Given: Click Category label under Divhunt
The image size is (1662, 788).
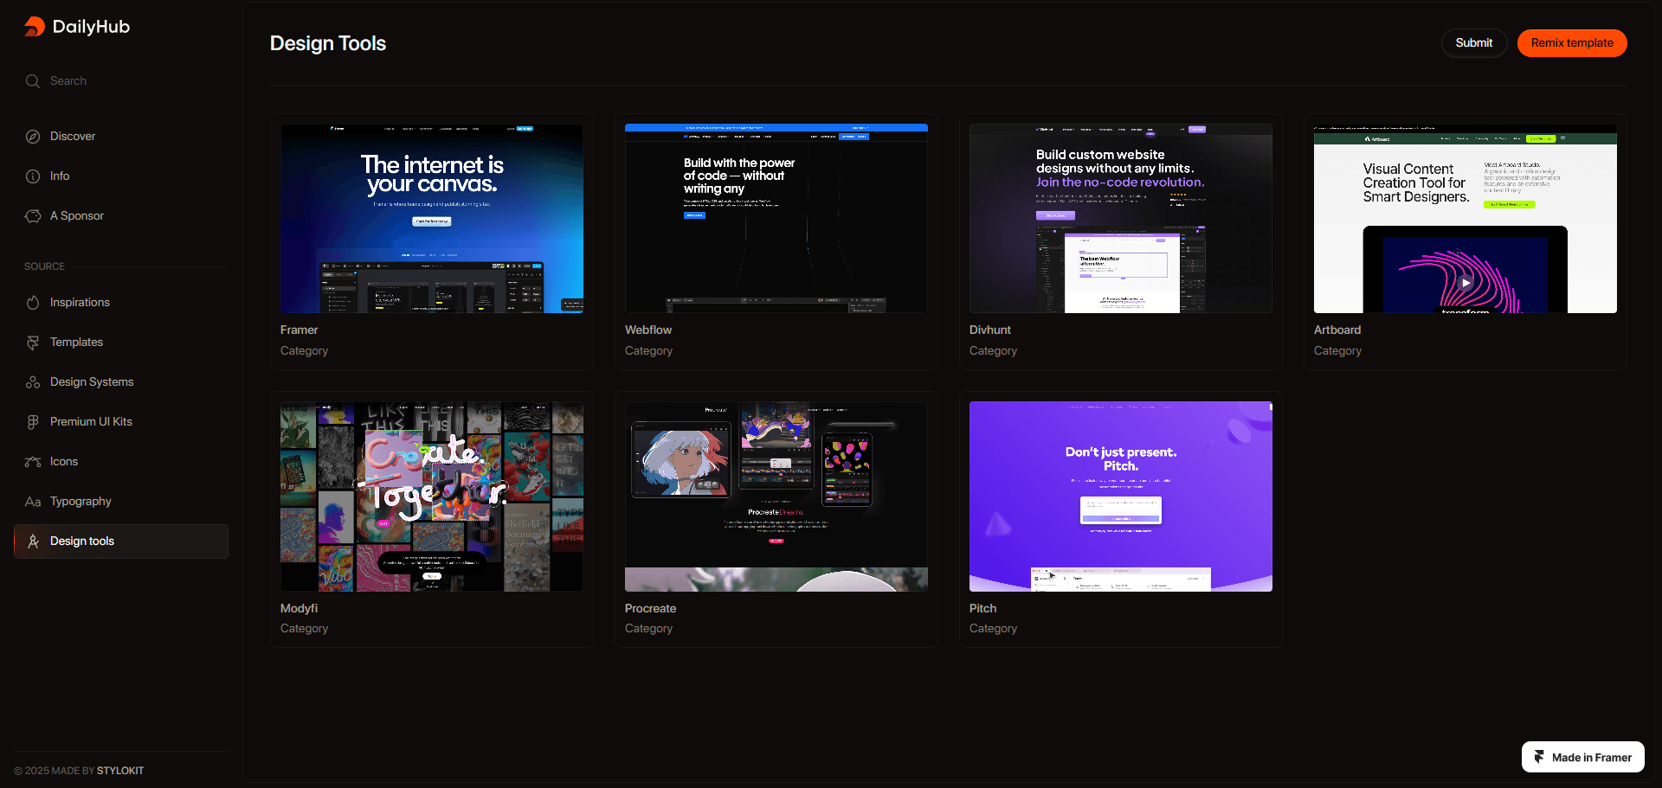Looking at the screenshot, I should (994, 351).
